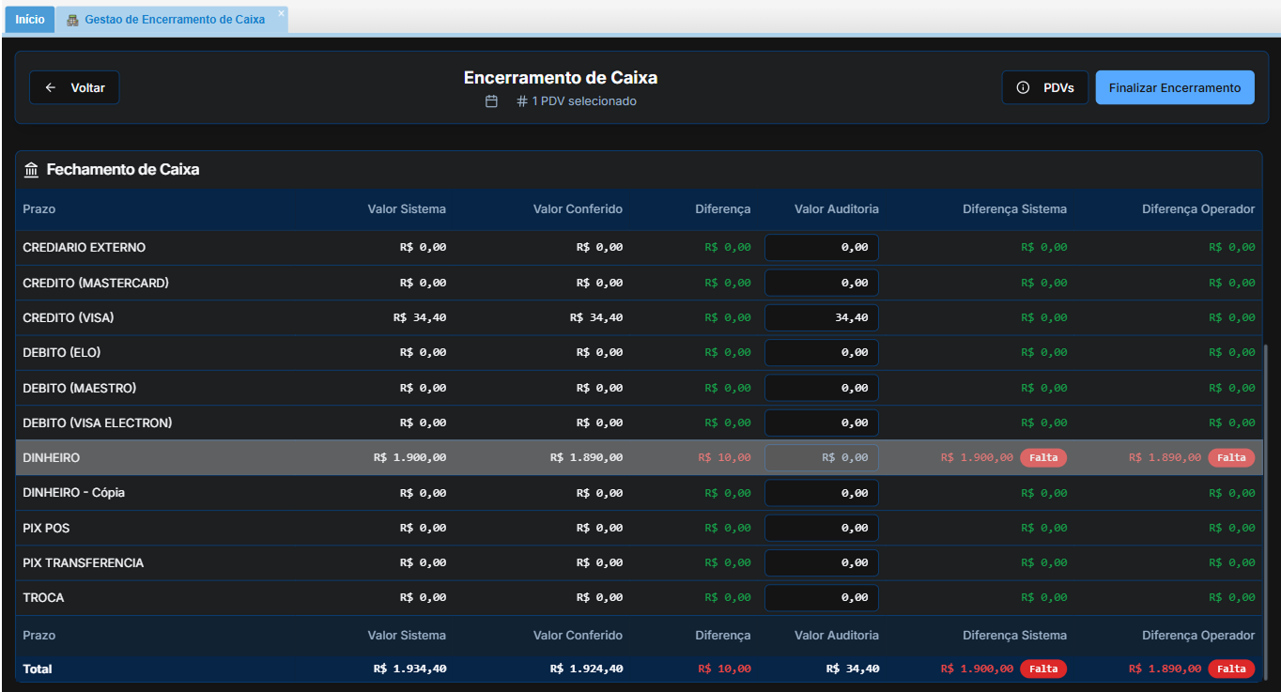1281x692 pixels.
Task: Click the Valor Sistema column header
Action: pos(406,209)
